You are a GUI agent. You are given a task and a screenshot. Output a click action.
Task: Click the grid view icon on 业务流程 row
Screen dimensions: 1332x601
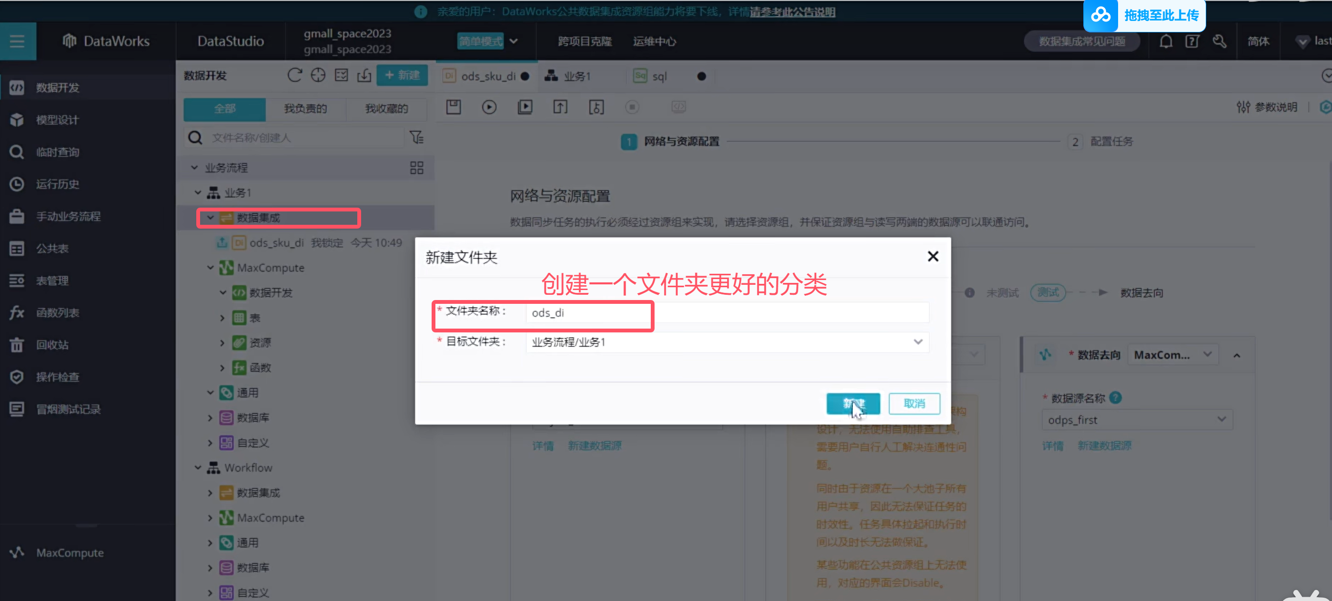pos(416,168)
